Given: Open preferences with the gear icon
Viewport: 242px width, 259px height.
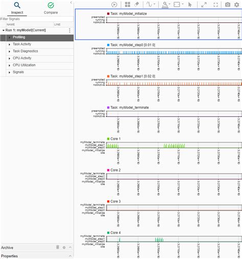Looking at the screenshot, I should click(x=236, y=5).
